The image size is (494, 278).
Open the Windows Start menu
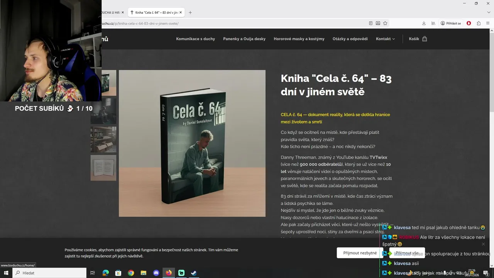coord(6,273)
